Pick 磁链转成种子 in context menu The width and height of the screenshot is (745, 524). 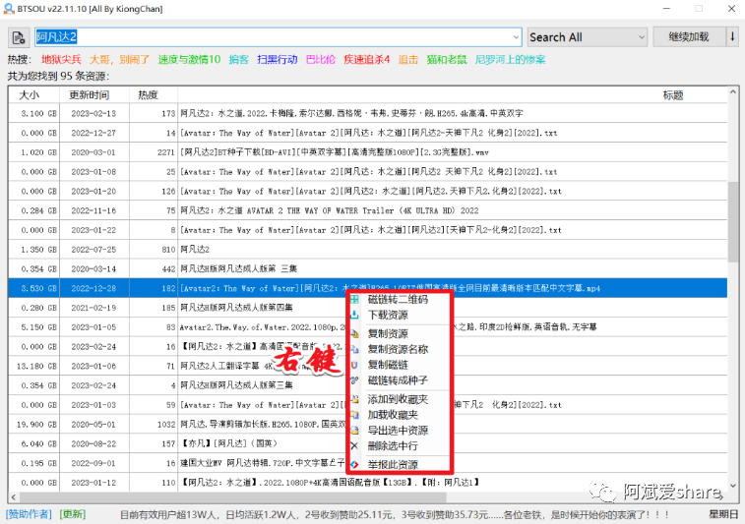[400, 380]
